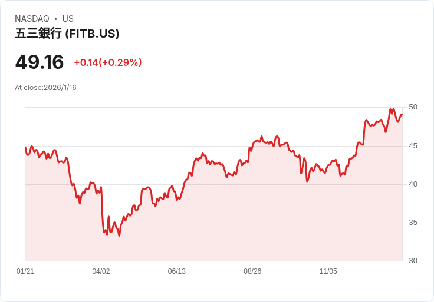434x302 pixels.
Task: Click the NASDAQ exchange label
Action: pos(32,19)
